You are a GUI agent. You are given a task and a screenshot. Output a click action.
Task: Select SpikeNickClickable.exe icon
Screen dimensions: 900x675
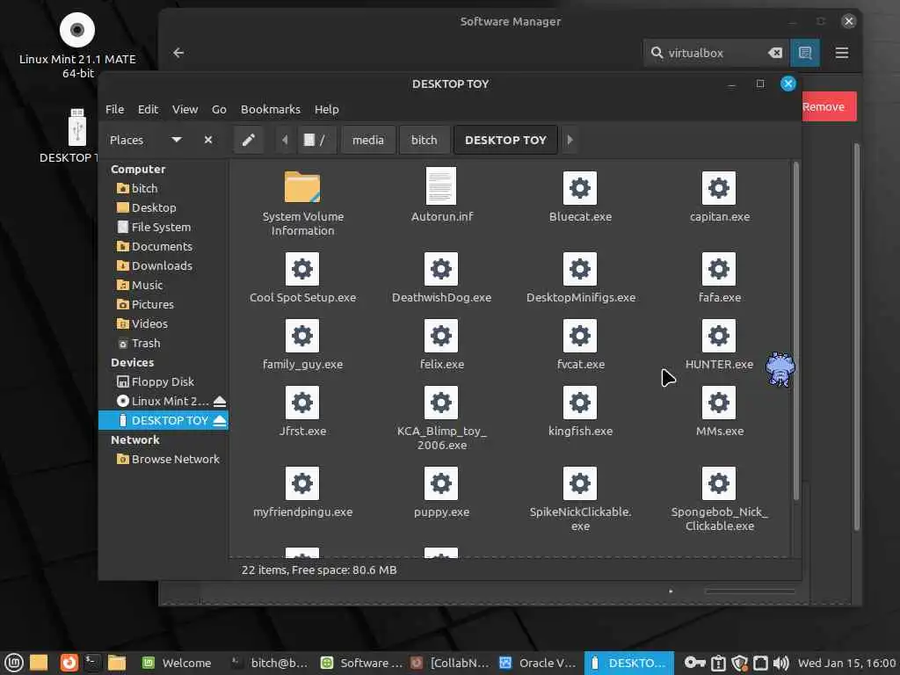pos(580,483)
